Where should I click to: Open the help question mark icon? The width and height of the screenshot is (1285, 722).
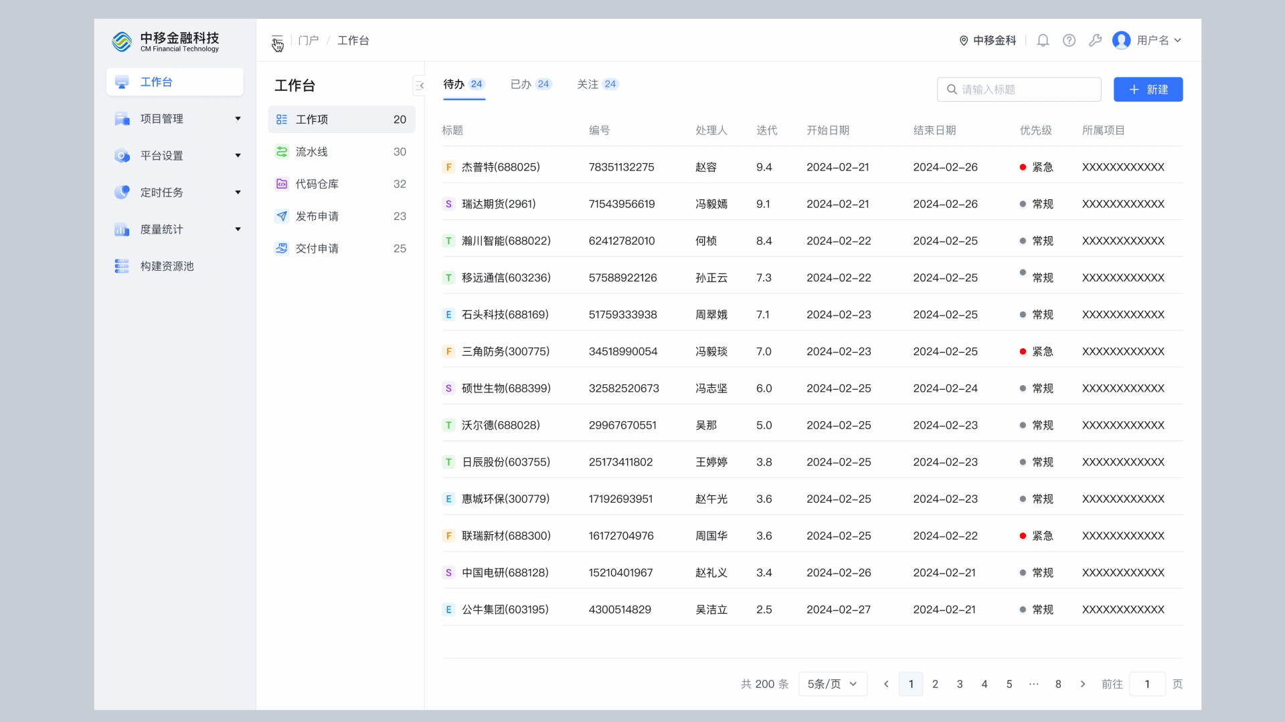tap(1069, 41)
